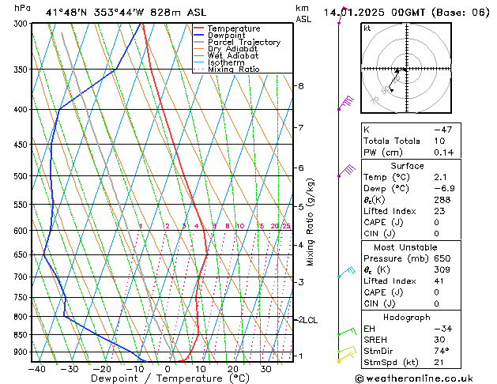Click the Most Unstable Pressure value 650
The height and width of the screenshot is (384, 497).
(442, 258)
